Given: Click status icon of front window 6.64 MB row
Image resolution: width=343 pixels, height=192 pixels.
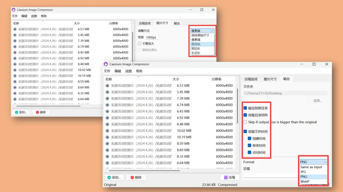Looking at the screenshot, I should tap(107, 163).
